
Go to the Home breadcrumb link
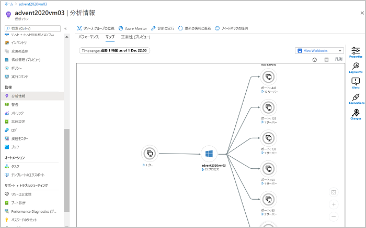(9, 4)
